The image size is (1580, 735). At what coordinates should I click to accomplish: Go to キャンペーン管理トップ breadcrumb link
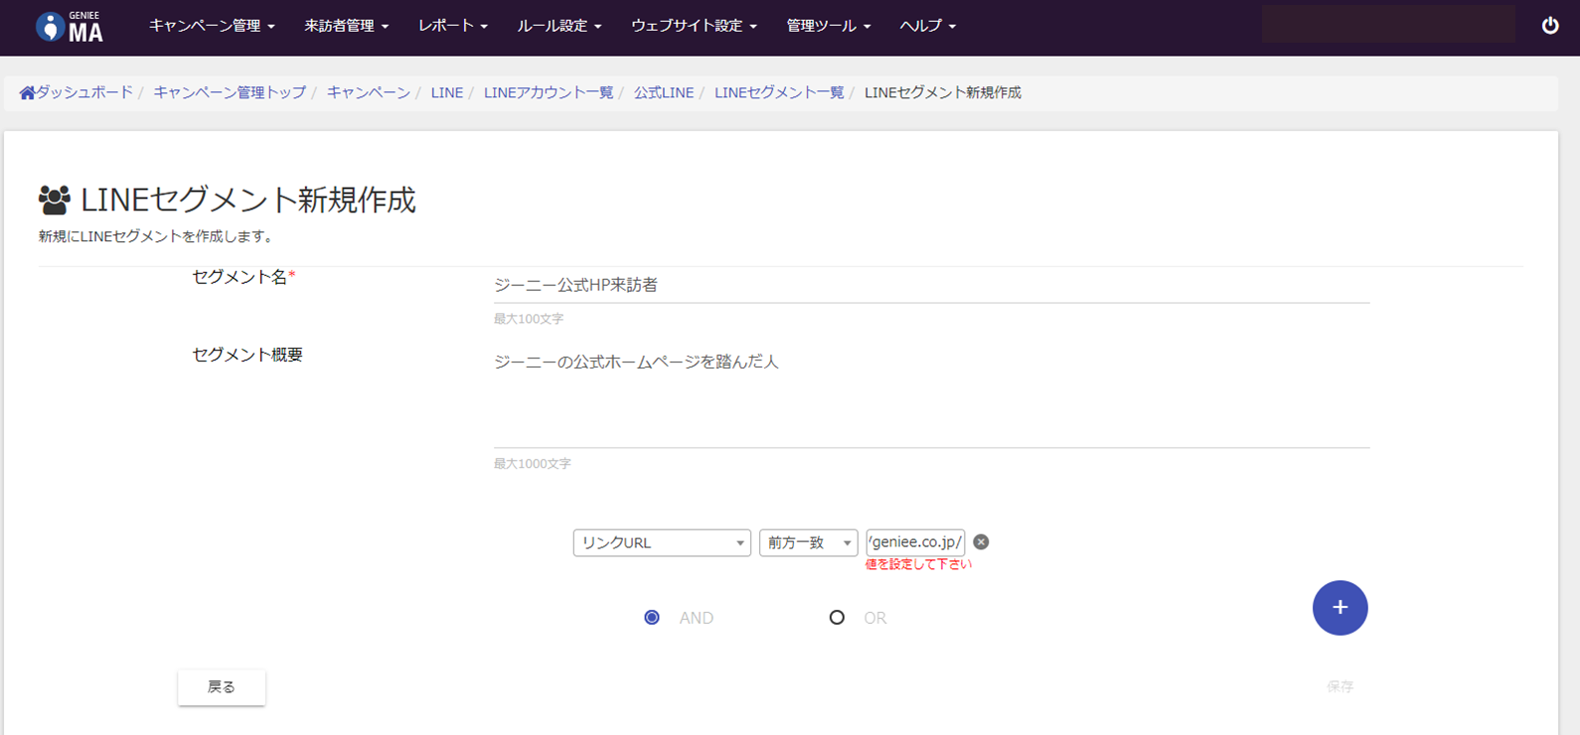pyautogui.click(x=230, y=92)
